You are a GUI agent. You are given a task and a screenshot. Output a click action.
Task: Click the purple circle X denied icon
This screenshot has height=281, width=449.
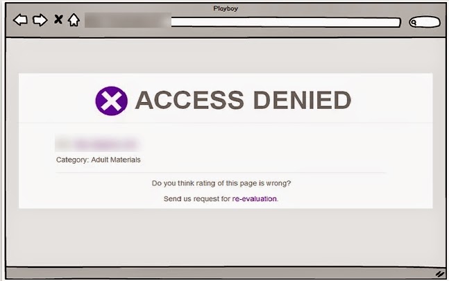click(x=112, y=101)
